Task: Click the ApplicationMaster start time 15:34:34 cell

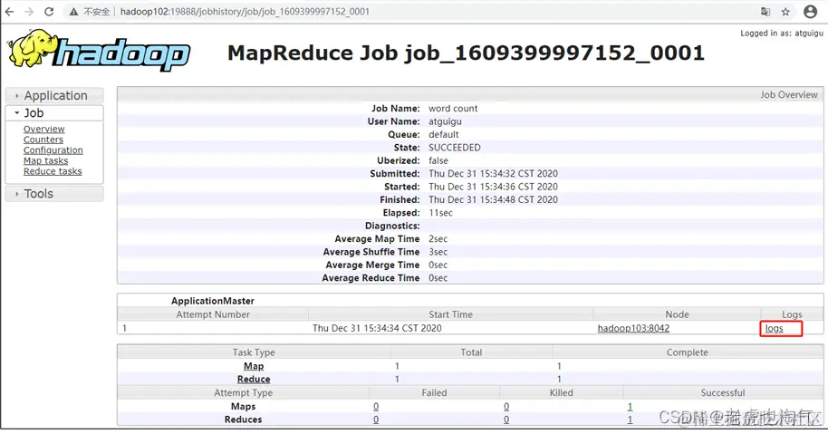Action: [x=377, y=328]
